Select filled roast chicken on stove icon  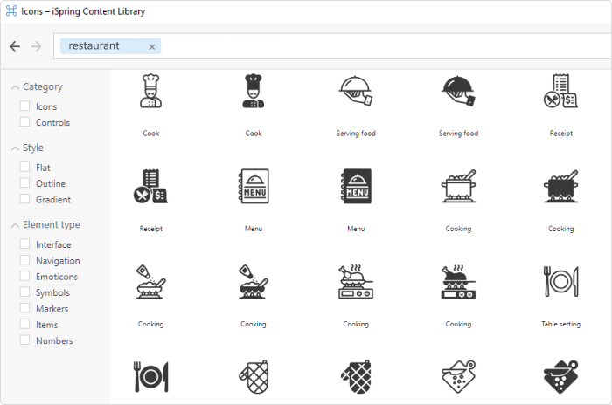458,282
